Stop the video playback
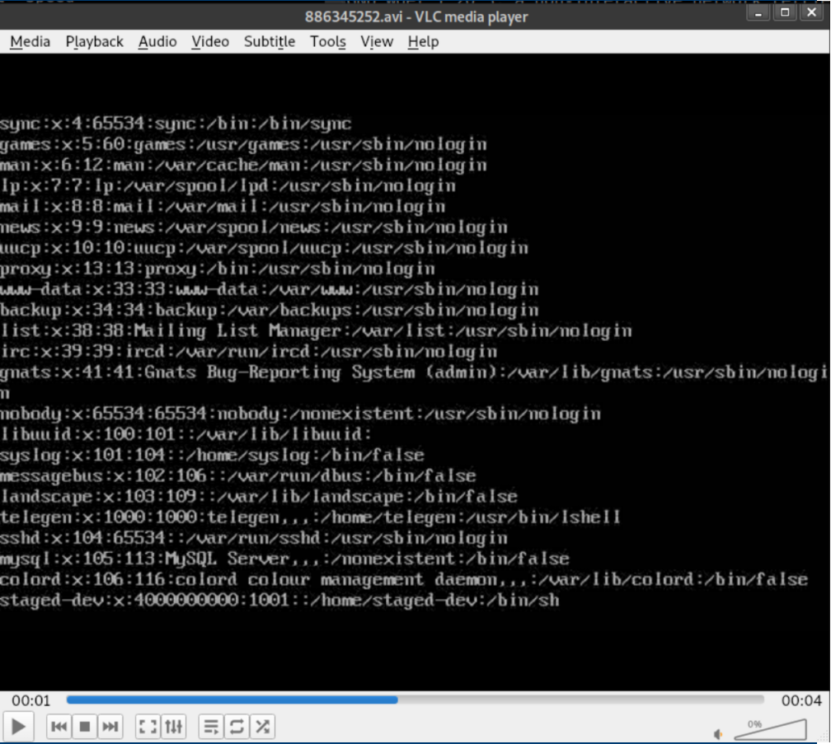 pyautogui.click(x=84, y=727)
